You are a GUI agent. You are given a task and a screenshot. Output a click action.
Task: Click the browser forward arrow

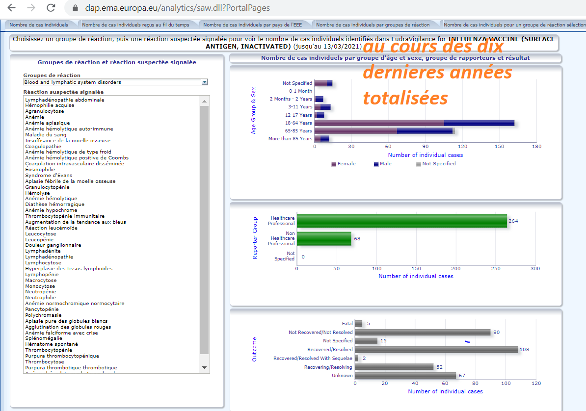(x=31, y=8)
